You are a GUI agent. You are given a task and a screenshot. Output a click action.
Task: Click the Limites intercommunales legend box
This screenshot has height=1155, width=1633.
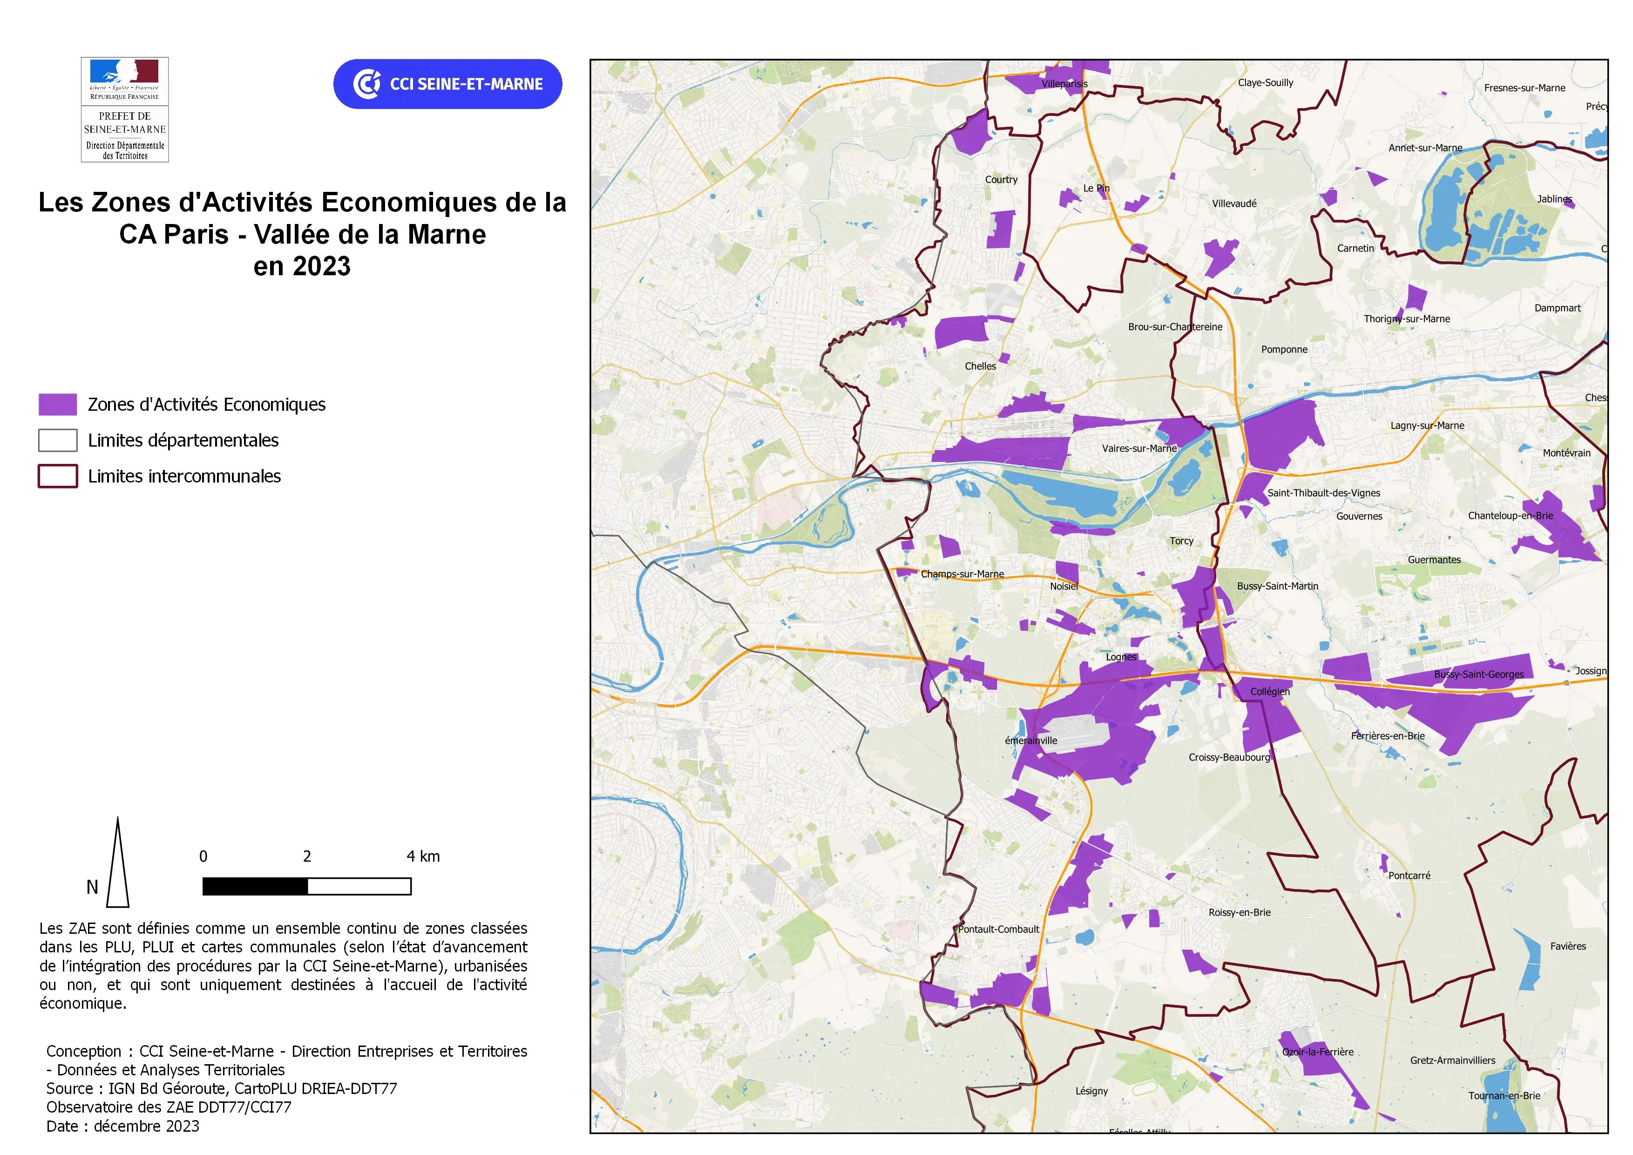click(x=58, y=476)
